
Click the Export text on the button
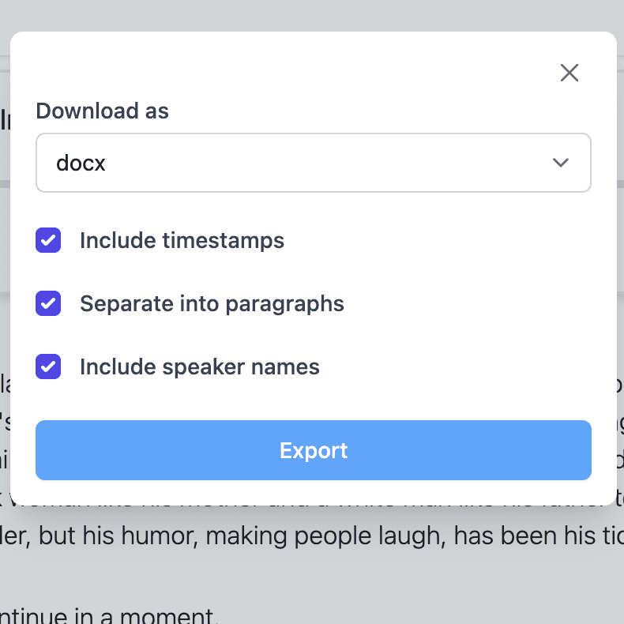(314, 450)
